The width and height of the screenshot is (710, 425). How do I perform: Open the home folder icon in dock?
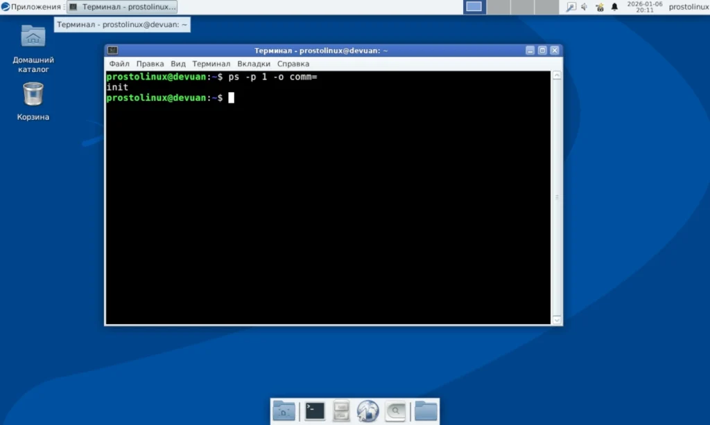pos(284,411)
